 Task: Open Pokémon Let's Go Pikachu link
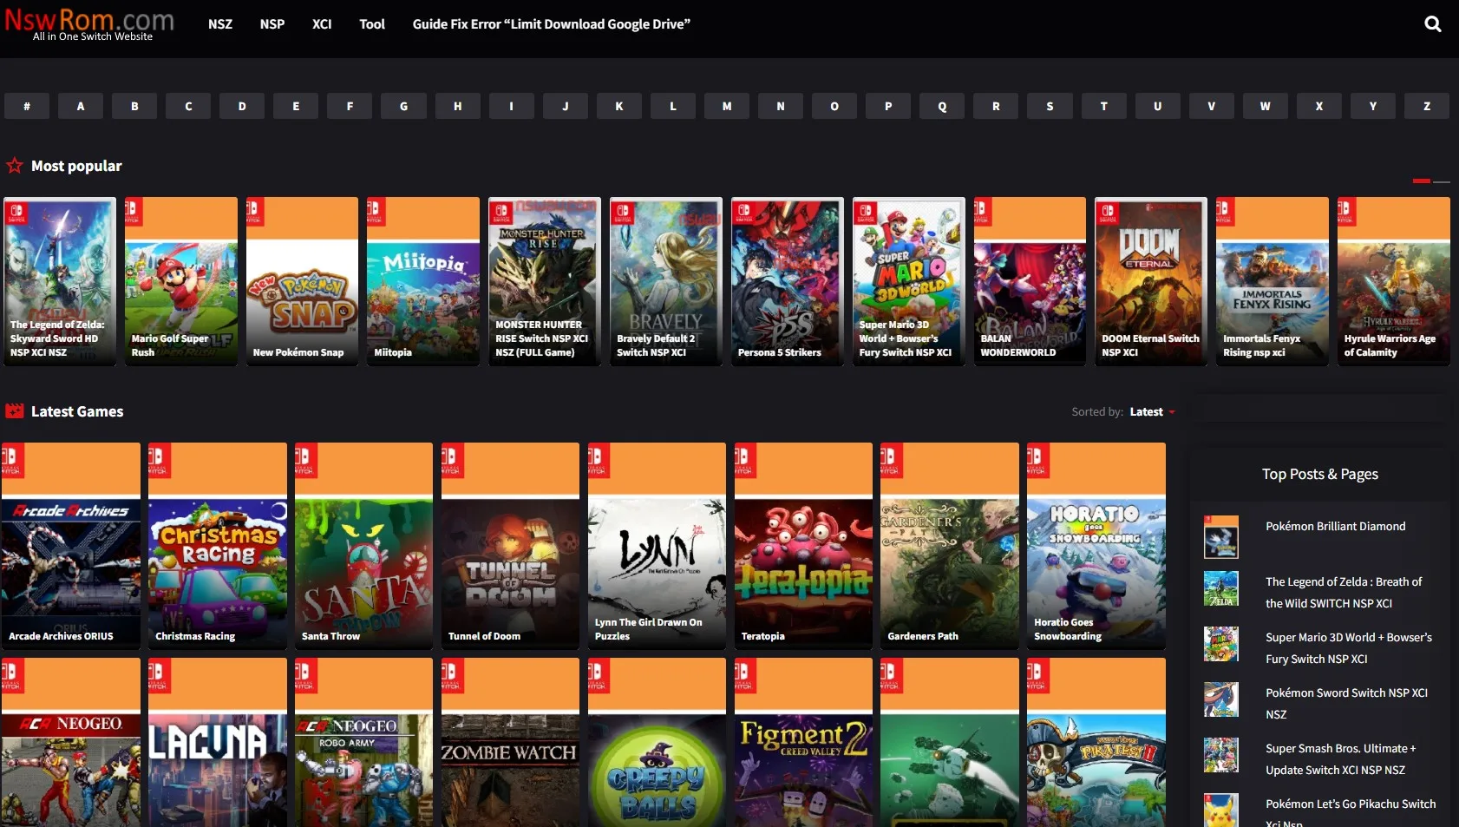[x=1351, y=813]
